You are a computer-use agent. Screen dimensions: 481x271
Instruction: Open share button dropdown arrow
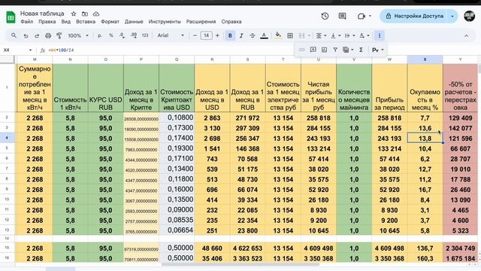click(x=452, y=16)
